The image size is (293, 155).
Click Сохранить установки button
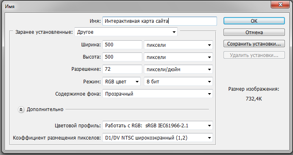tap(254, 44)
